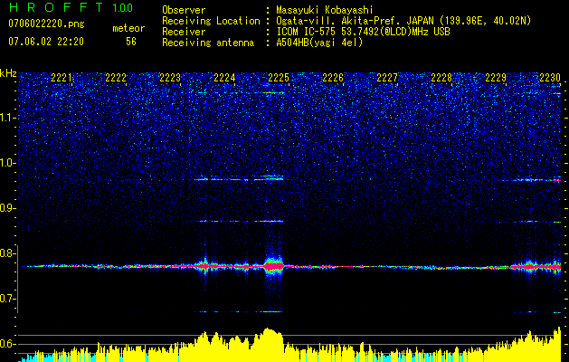Viewport: 569px width, 362px height.
Task: Click the strong red meteor echo near 2225
Action: click(x=273, y=266)
